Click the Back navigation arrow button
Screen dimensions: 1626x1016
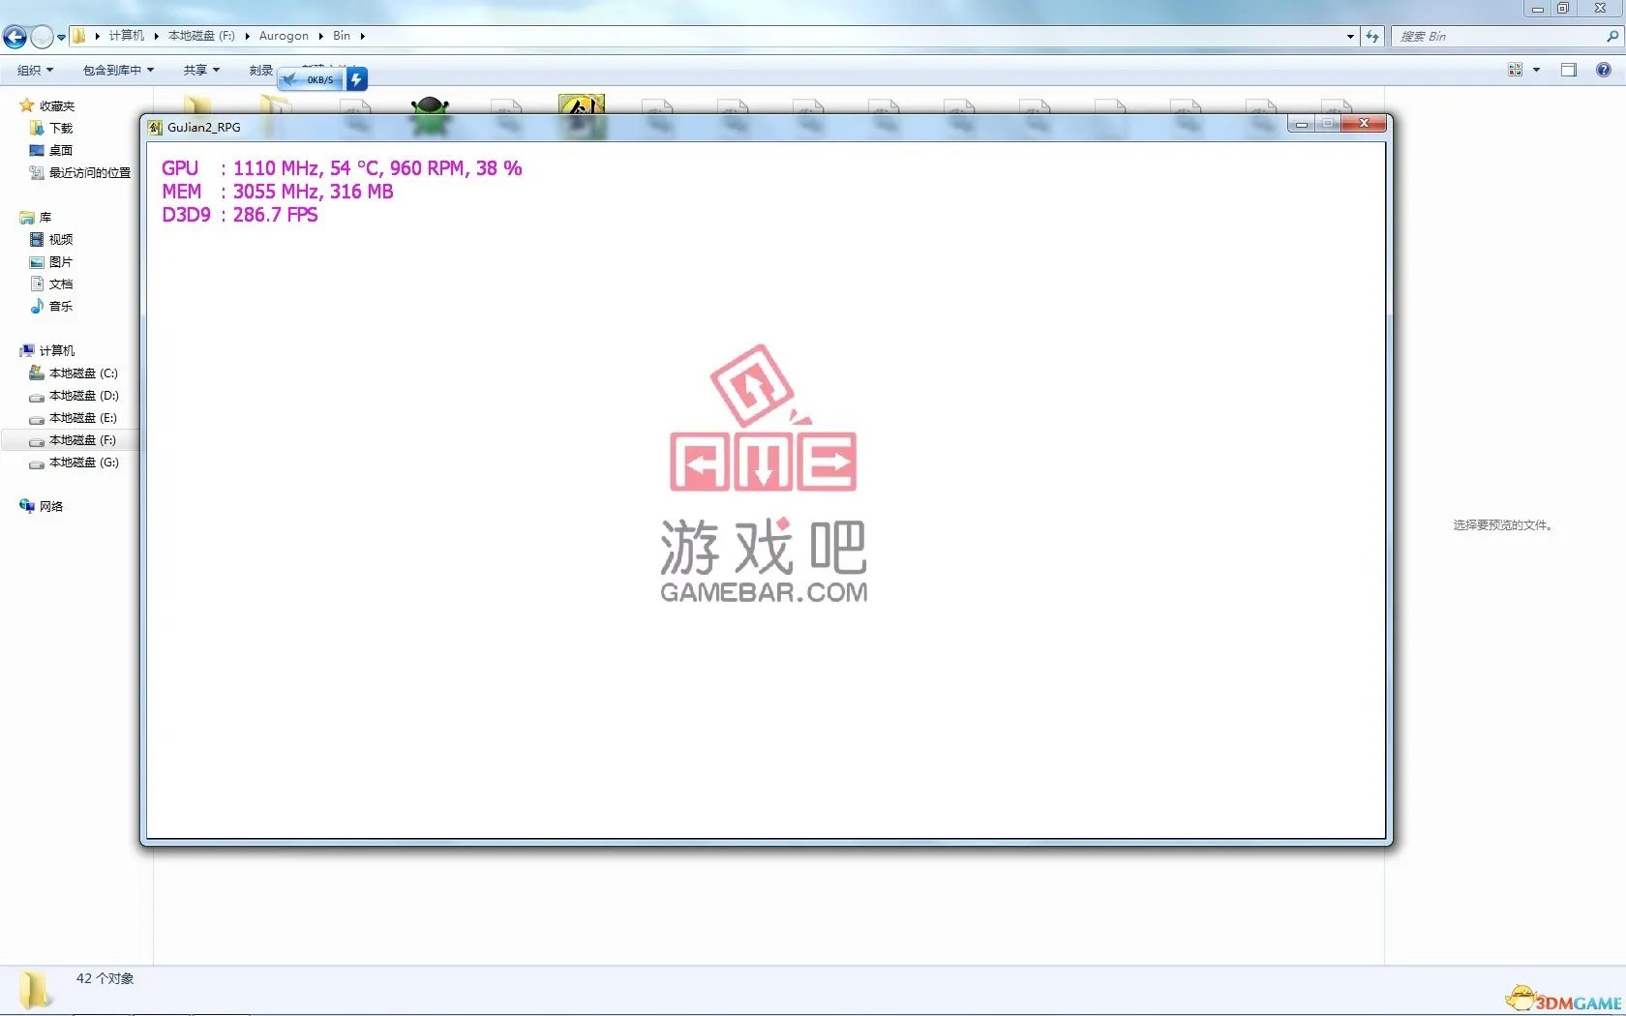tap(15, 37)
